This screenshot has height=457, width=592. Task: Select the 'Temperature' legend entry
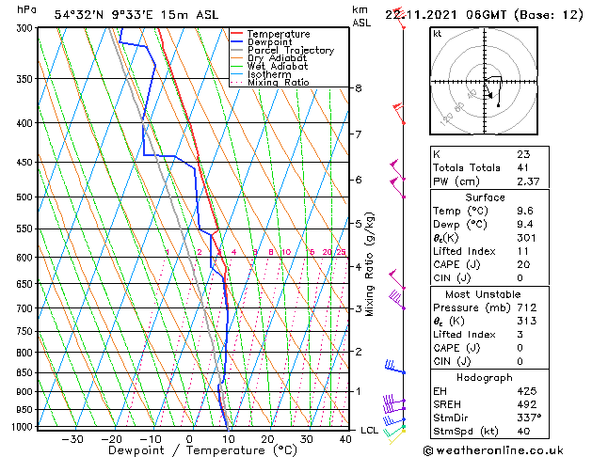point(279,34)
